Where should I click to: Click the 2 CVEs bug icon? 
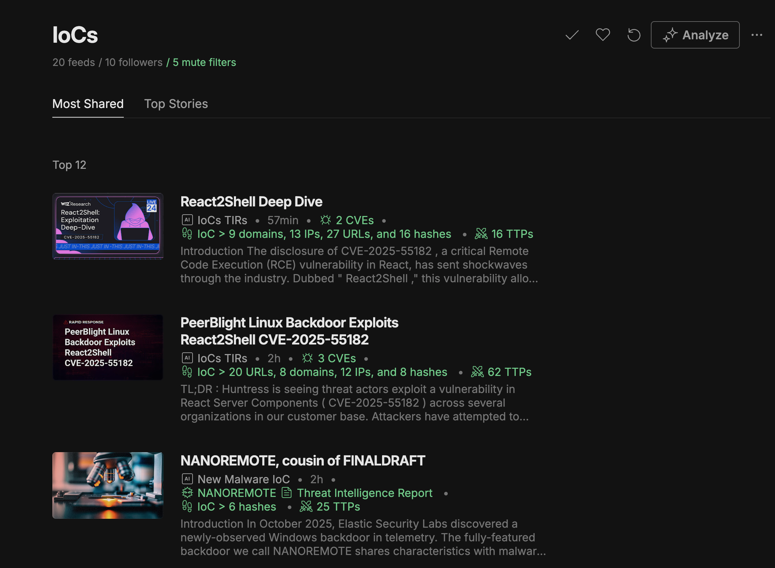click(325, 220)
